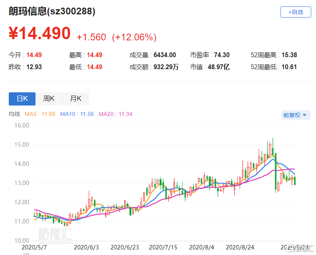Click the 2020/5/7 date axis label
This screenshot has width=316, height=255.
[x=34, y=247]
